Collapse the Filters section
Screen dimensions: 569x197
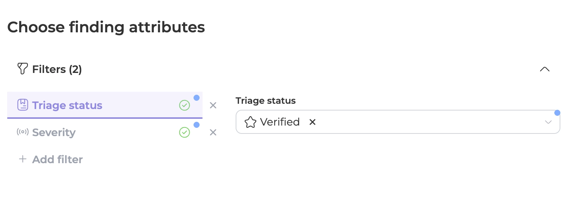coord(545,69)
